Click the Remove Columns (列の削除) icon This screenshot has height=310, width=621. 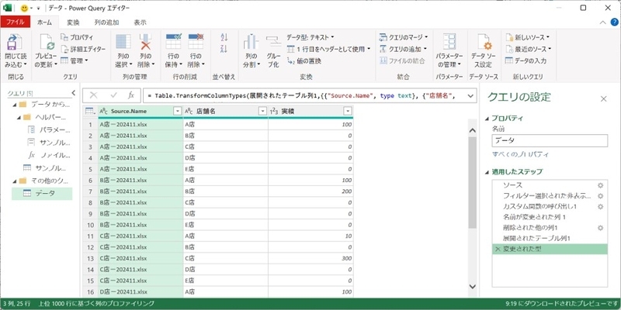coord(146,42)
